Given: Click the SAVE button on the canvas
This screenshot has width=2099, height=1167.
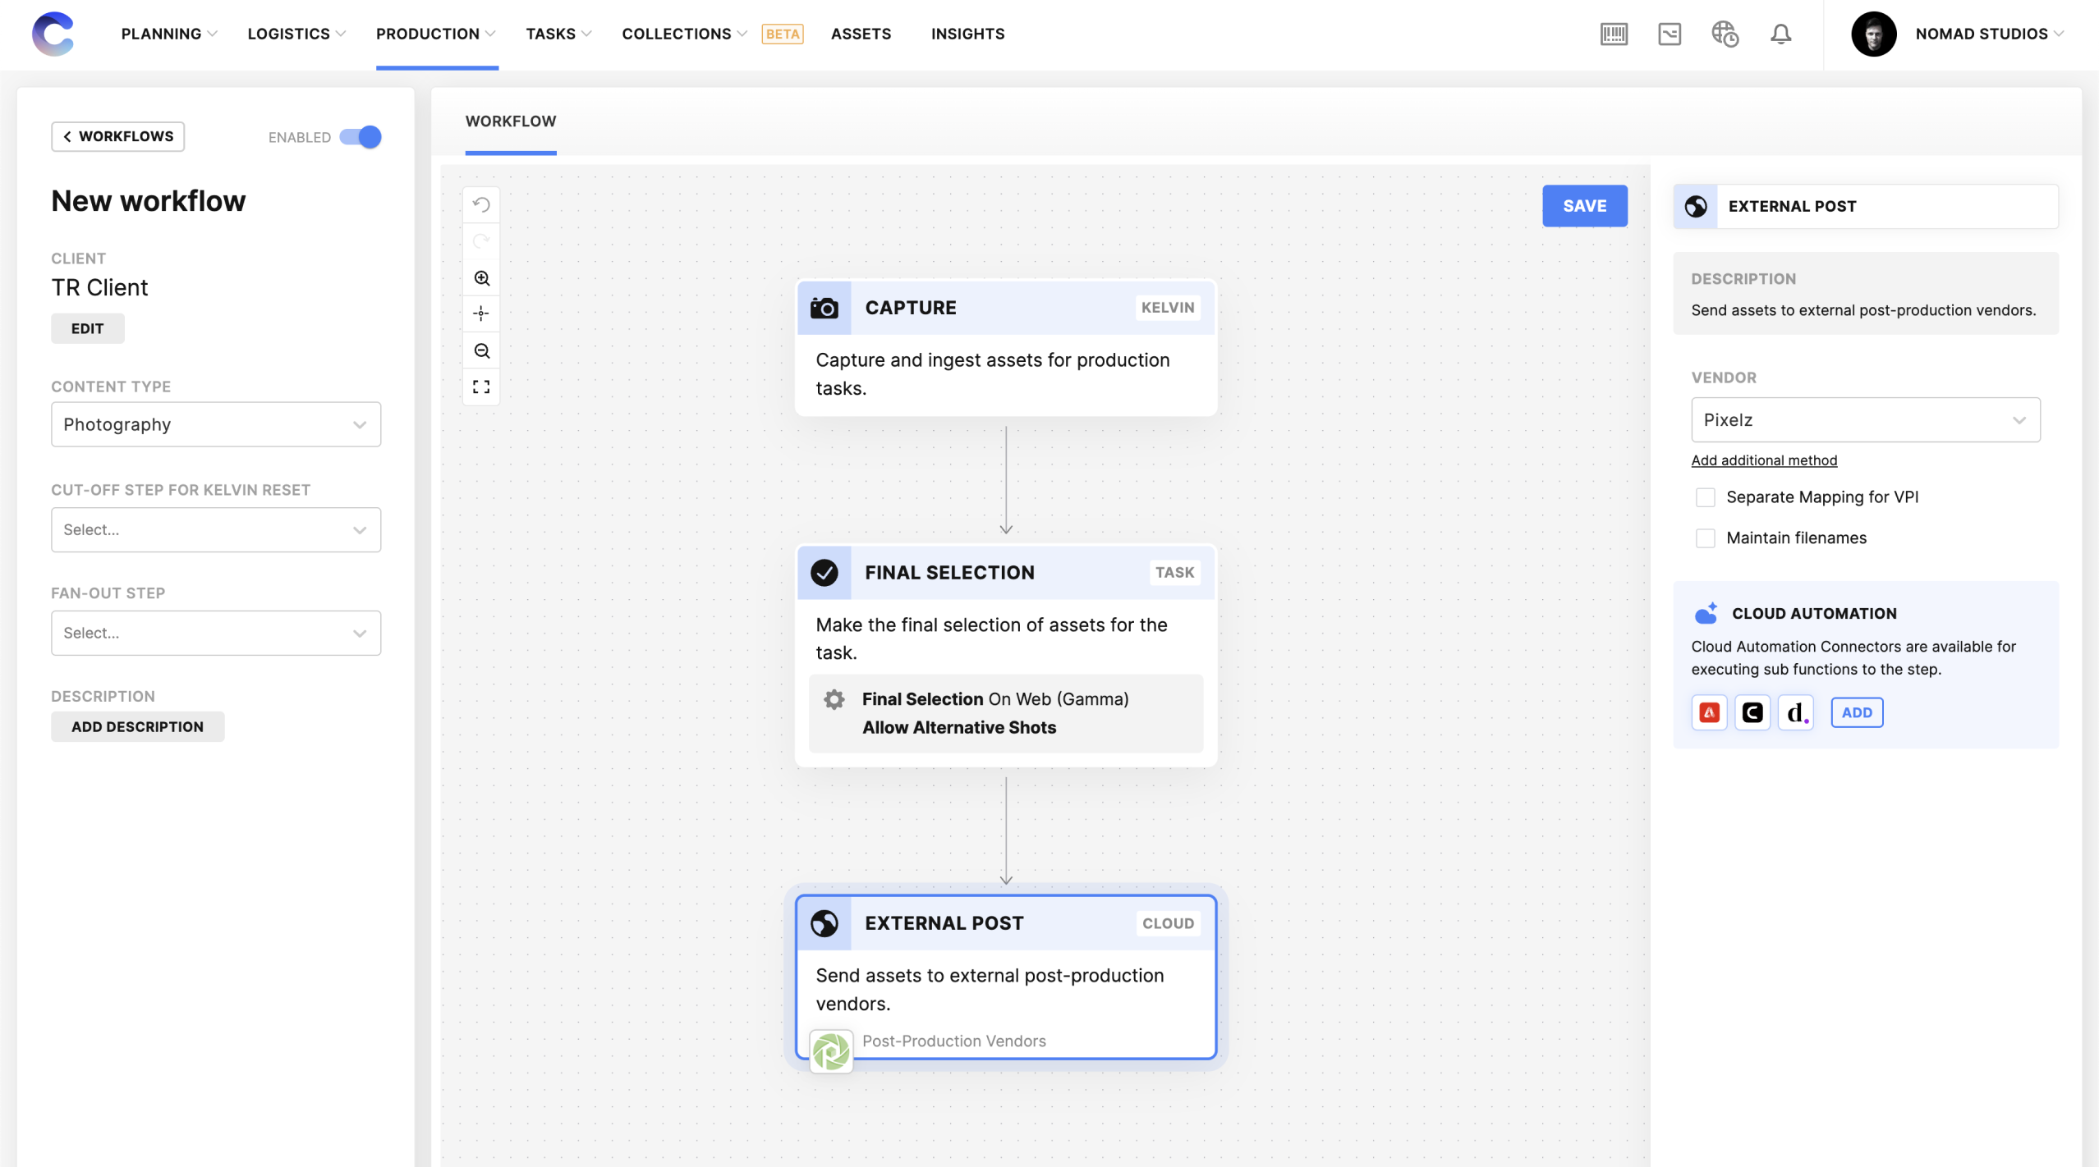Looking at the screenshot, I should click(x=1584, y=206).
